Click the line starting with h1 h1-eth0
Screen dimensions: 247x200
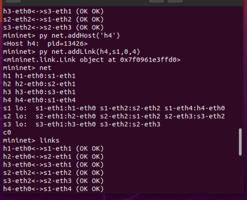[39, 76]
